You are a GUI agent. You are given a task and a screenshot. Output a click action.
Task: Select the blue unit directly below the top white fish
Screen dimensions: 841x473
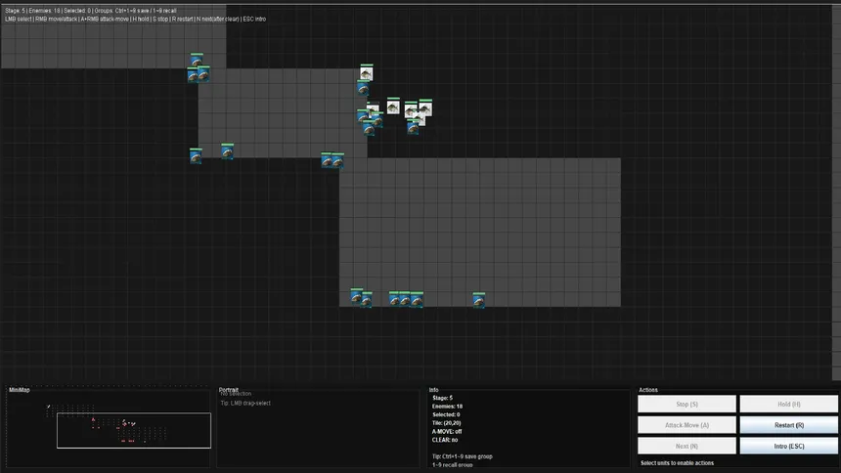pyautogui.click(x=363, y=88)
